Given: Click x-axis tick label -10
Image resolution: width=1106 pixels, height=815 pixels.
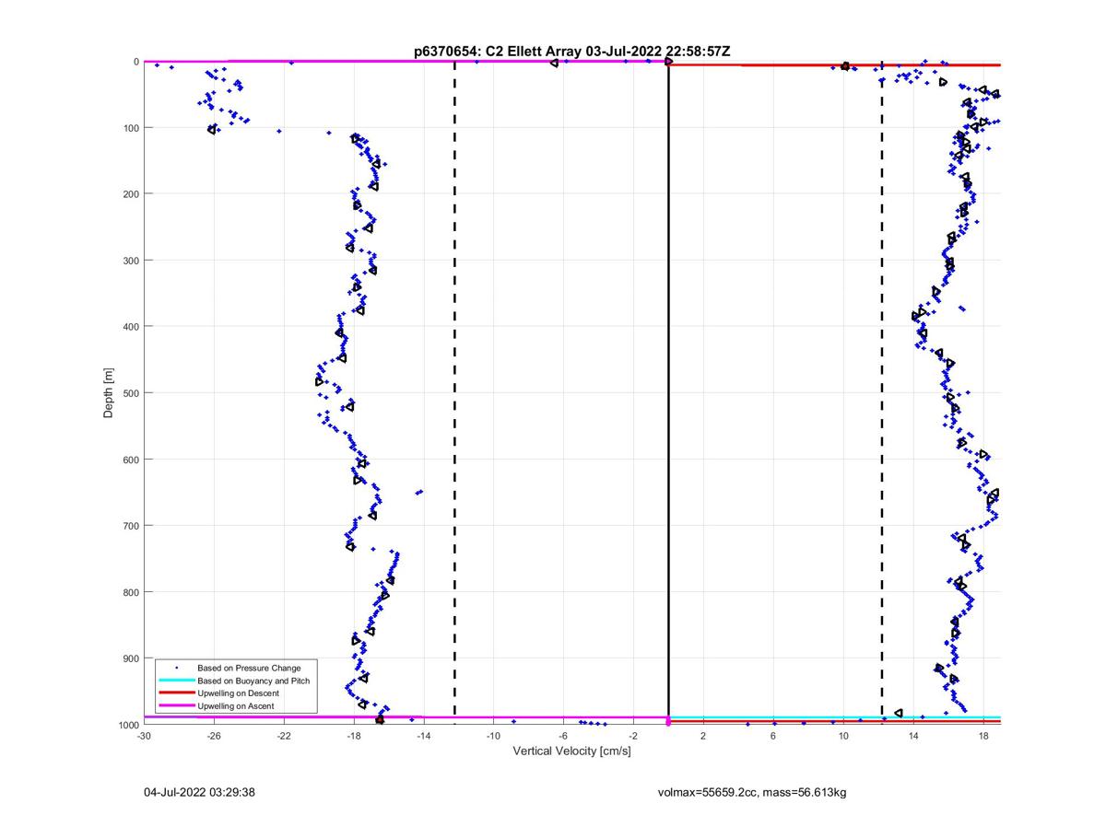Looking at the screenshot, I should (x=493, y=736).
